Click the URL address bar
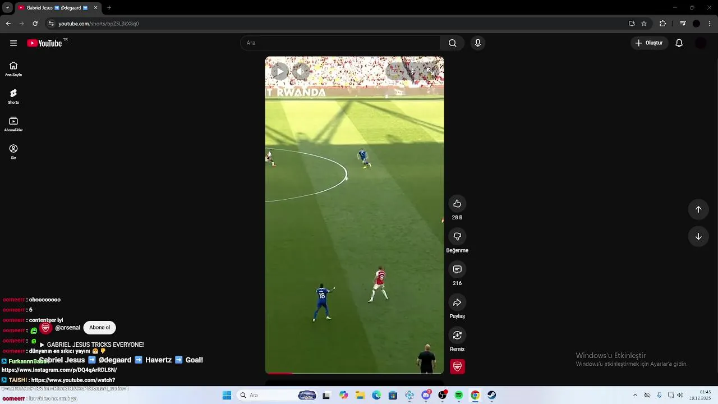Screen dimensions: 718x404 click(337, 24)
